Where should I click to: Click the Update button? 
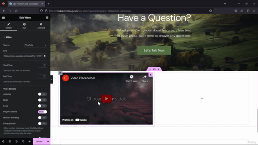(x=40, y=141)
